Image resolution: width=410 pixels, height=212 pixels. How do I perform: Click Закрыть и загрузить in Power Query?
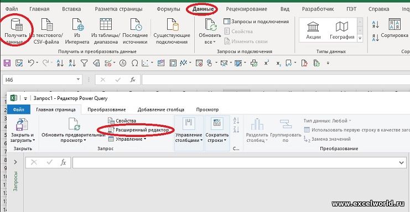pos(22,130)
